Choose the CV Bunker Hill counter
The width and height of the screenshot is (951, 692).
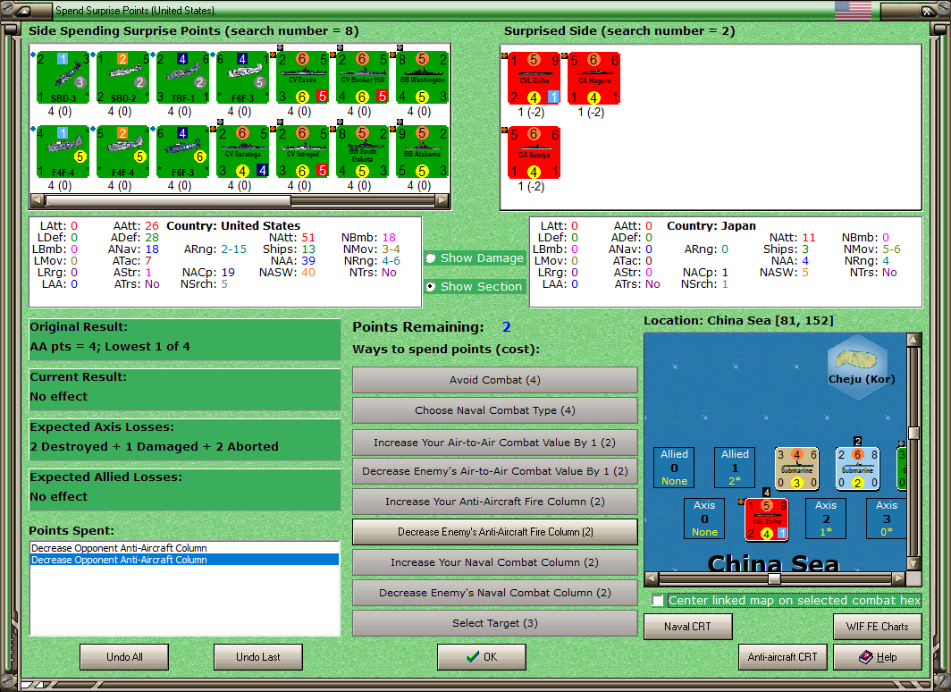pos(363,78)
